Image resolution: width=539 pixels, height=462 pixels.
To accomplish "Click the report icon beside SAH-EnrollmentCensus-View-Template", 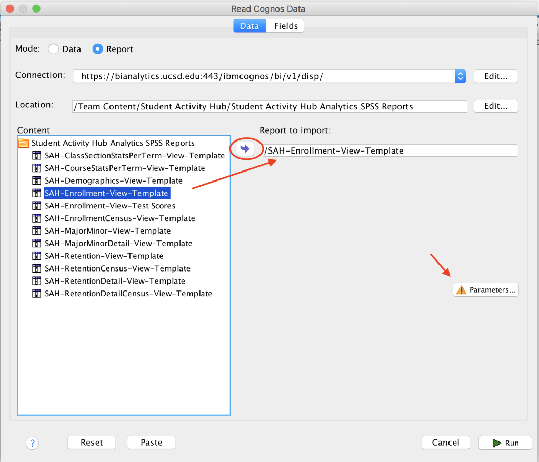I will 36,218.
